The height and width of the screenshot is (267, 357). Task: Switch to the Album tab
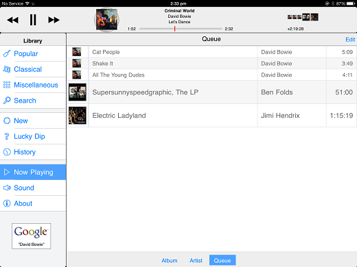[x=170, y=260]
